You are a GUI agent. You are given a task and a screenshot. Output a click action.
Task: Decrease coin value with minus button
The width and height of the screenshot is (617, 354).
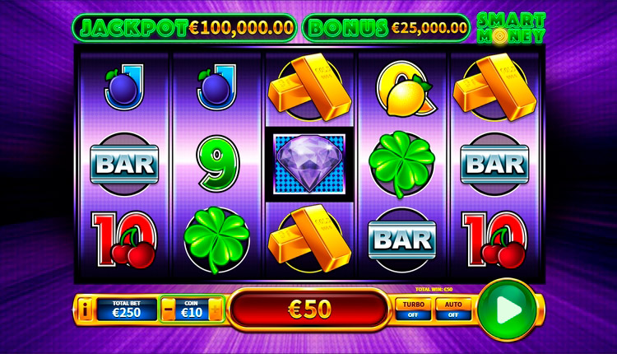(x=168, y=310)
